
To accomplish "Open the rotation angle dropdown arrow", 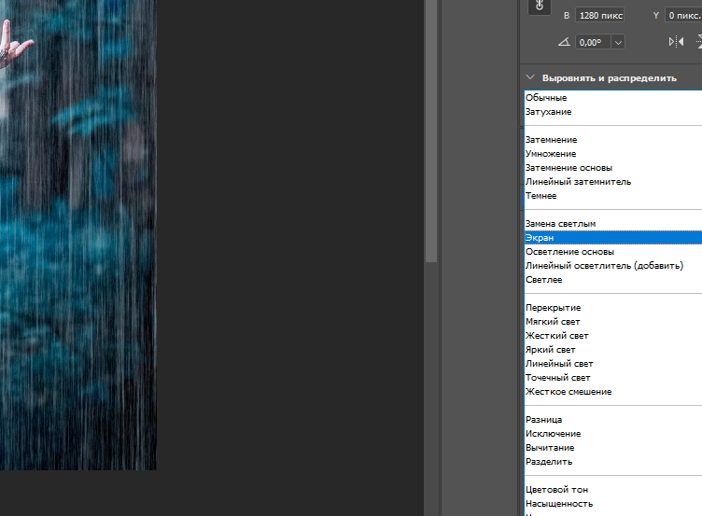I will [617, 42].
